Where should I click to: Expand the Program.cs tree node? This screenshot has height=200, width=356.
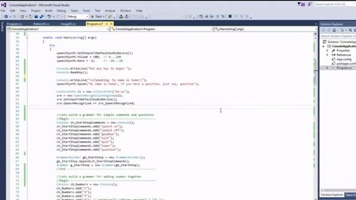[328, 68]
